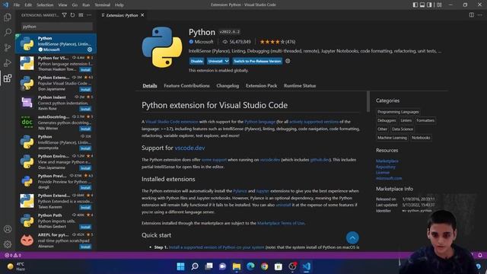The height and width of the screenshot is (274, 487).
Task: Click the Machine Learning category tag
Action: coord(392,138)
